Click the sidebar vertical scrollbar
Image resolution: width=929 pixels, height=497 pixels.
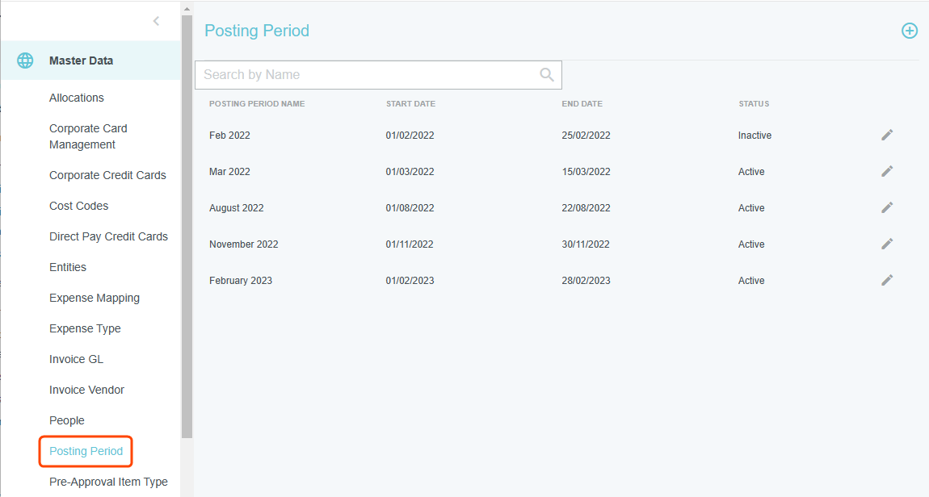187,226
